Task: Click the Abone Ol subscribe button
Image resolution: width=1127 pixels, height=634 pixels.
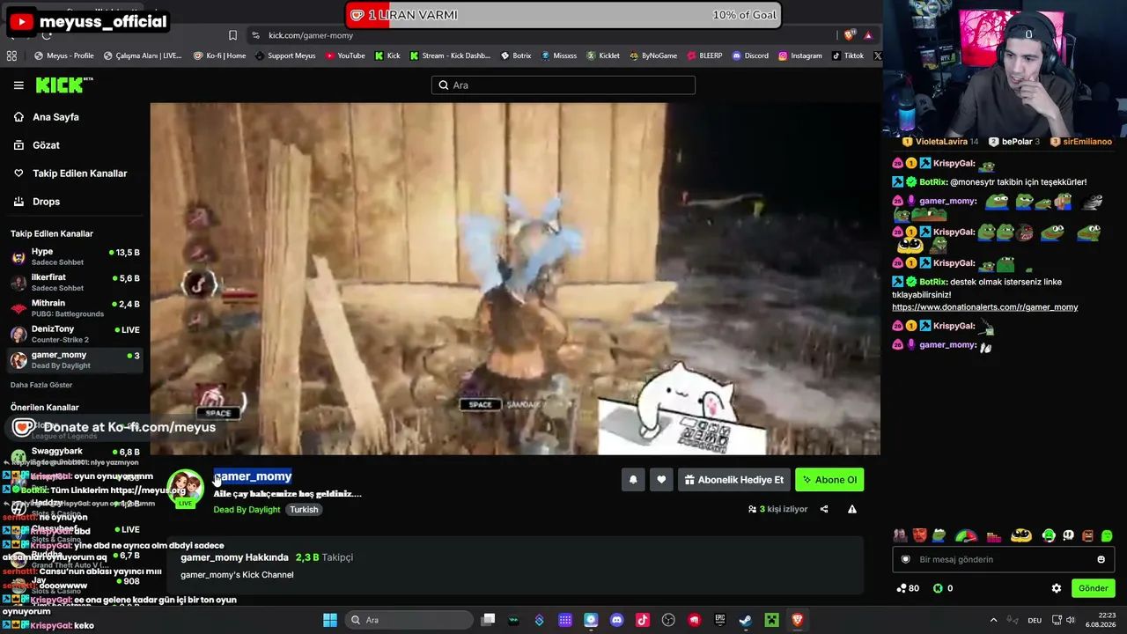Action: (829, 480)
